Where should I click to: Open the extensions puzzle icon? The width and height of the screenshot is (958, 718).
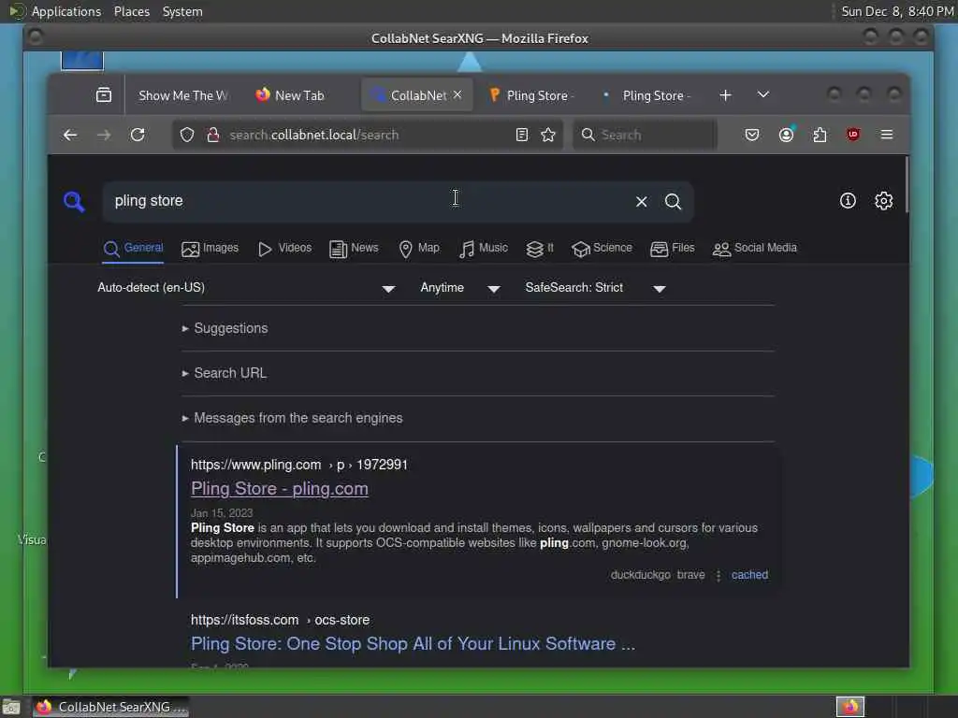[x=820, y=135]
